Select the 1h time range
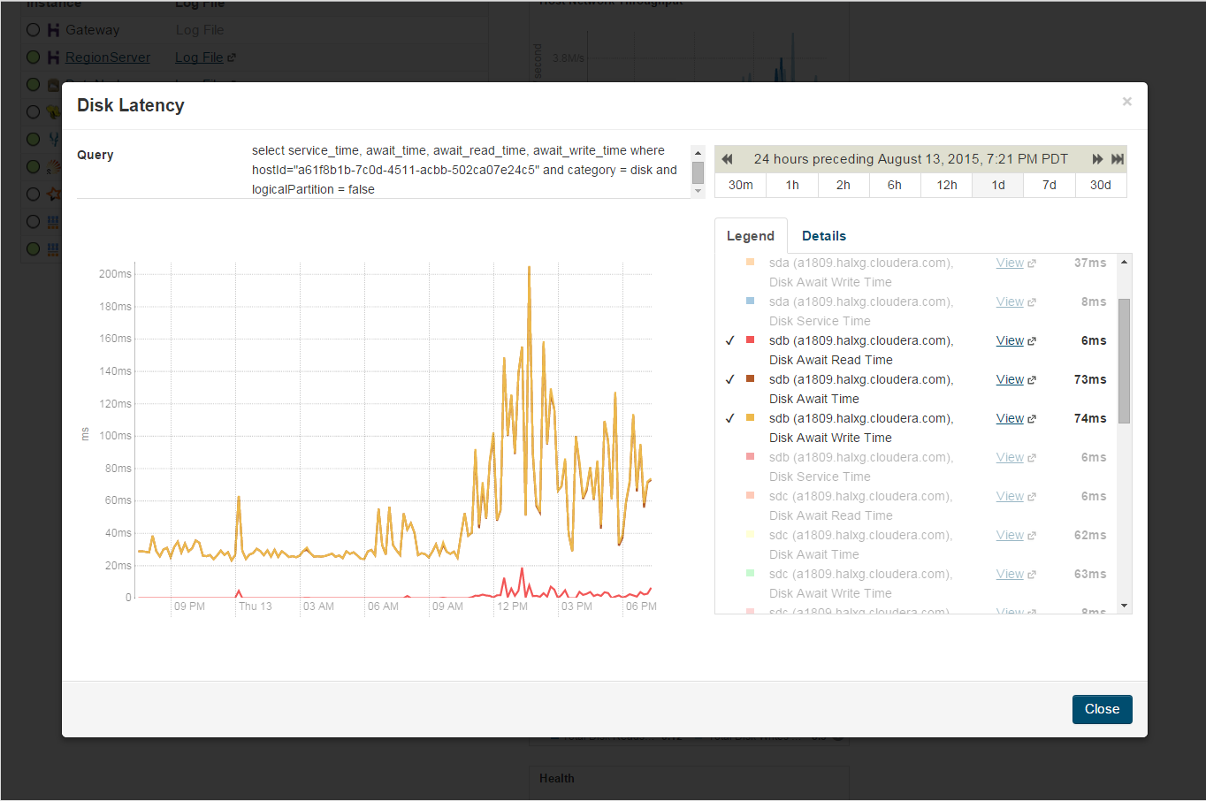 (x=792, y=185)
